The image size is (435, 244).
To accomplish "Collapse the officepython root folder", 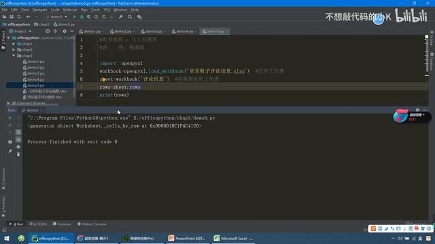I will [x=9, y=38].
